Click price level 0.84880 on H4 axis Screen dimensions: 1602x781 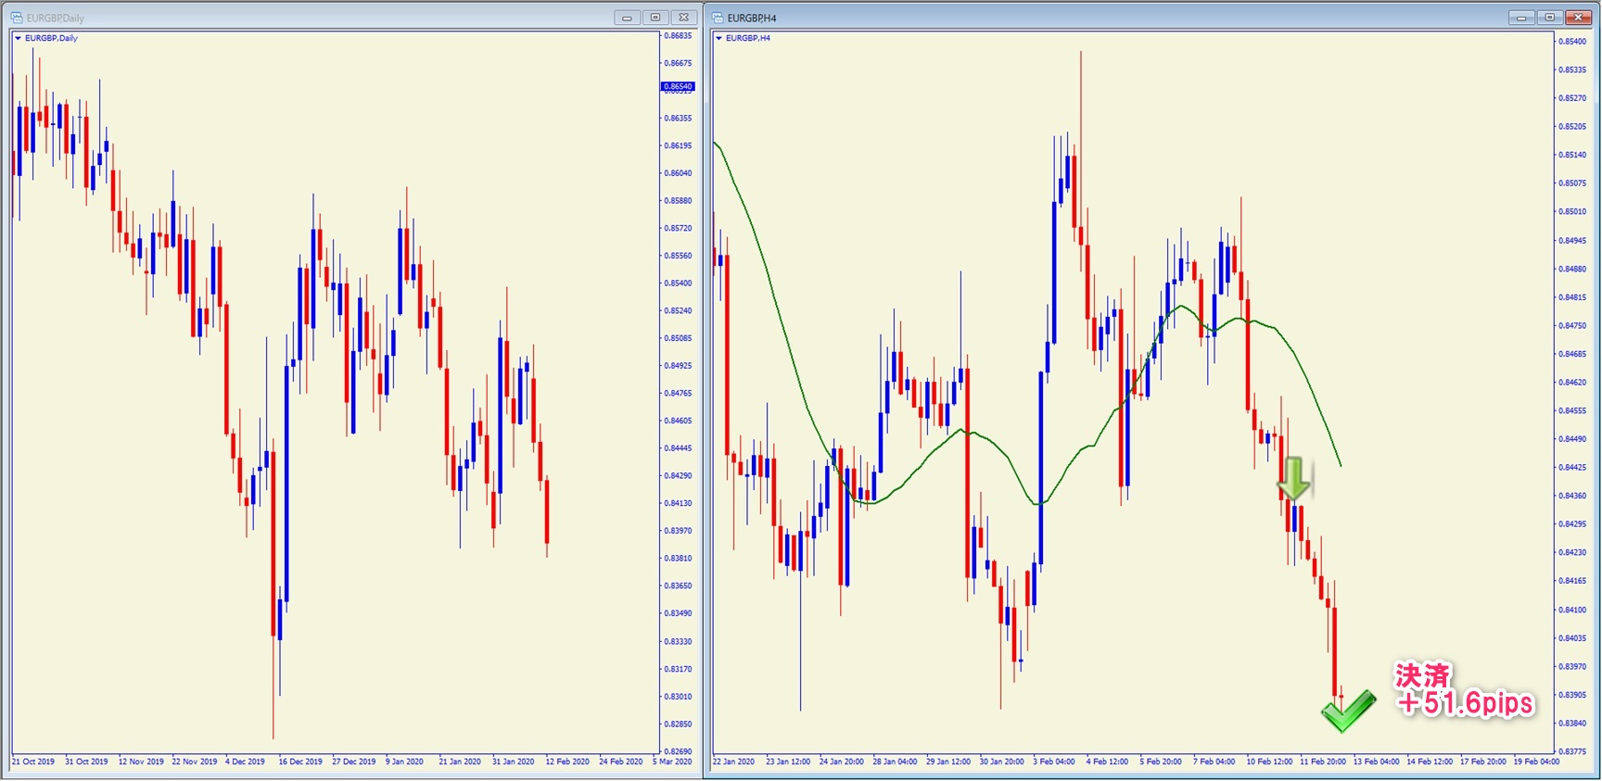pyautogui.click(x=1572, y=269)
